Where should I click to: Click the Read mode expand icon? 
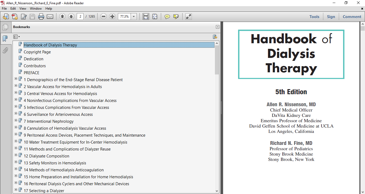tap(189, 17)
